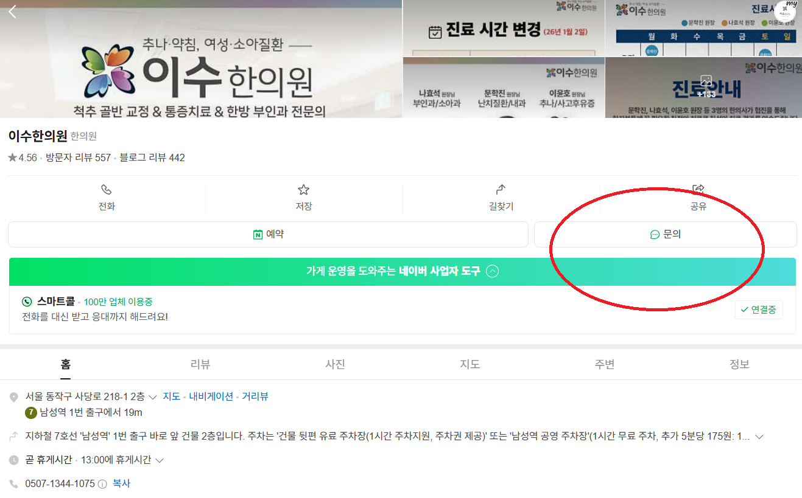Click 100만 업체 이용중 text
This screenshot has height=498, width=802.
click(x=118, y=302)
